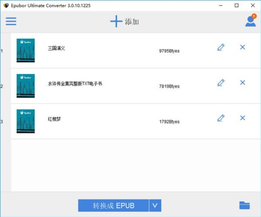Remove 水浒传全集完整版TXT电子书 from the list
The width and height of the screenshot is (261, 217).
pos(243,83)
